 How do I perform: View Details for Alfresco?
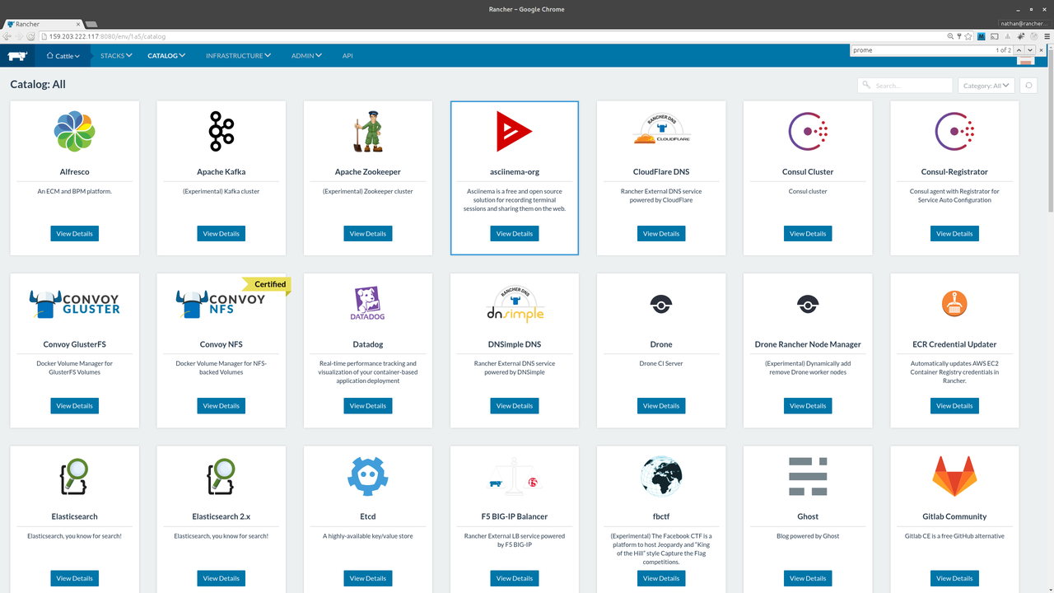coord(74,234)
